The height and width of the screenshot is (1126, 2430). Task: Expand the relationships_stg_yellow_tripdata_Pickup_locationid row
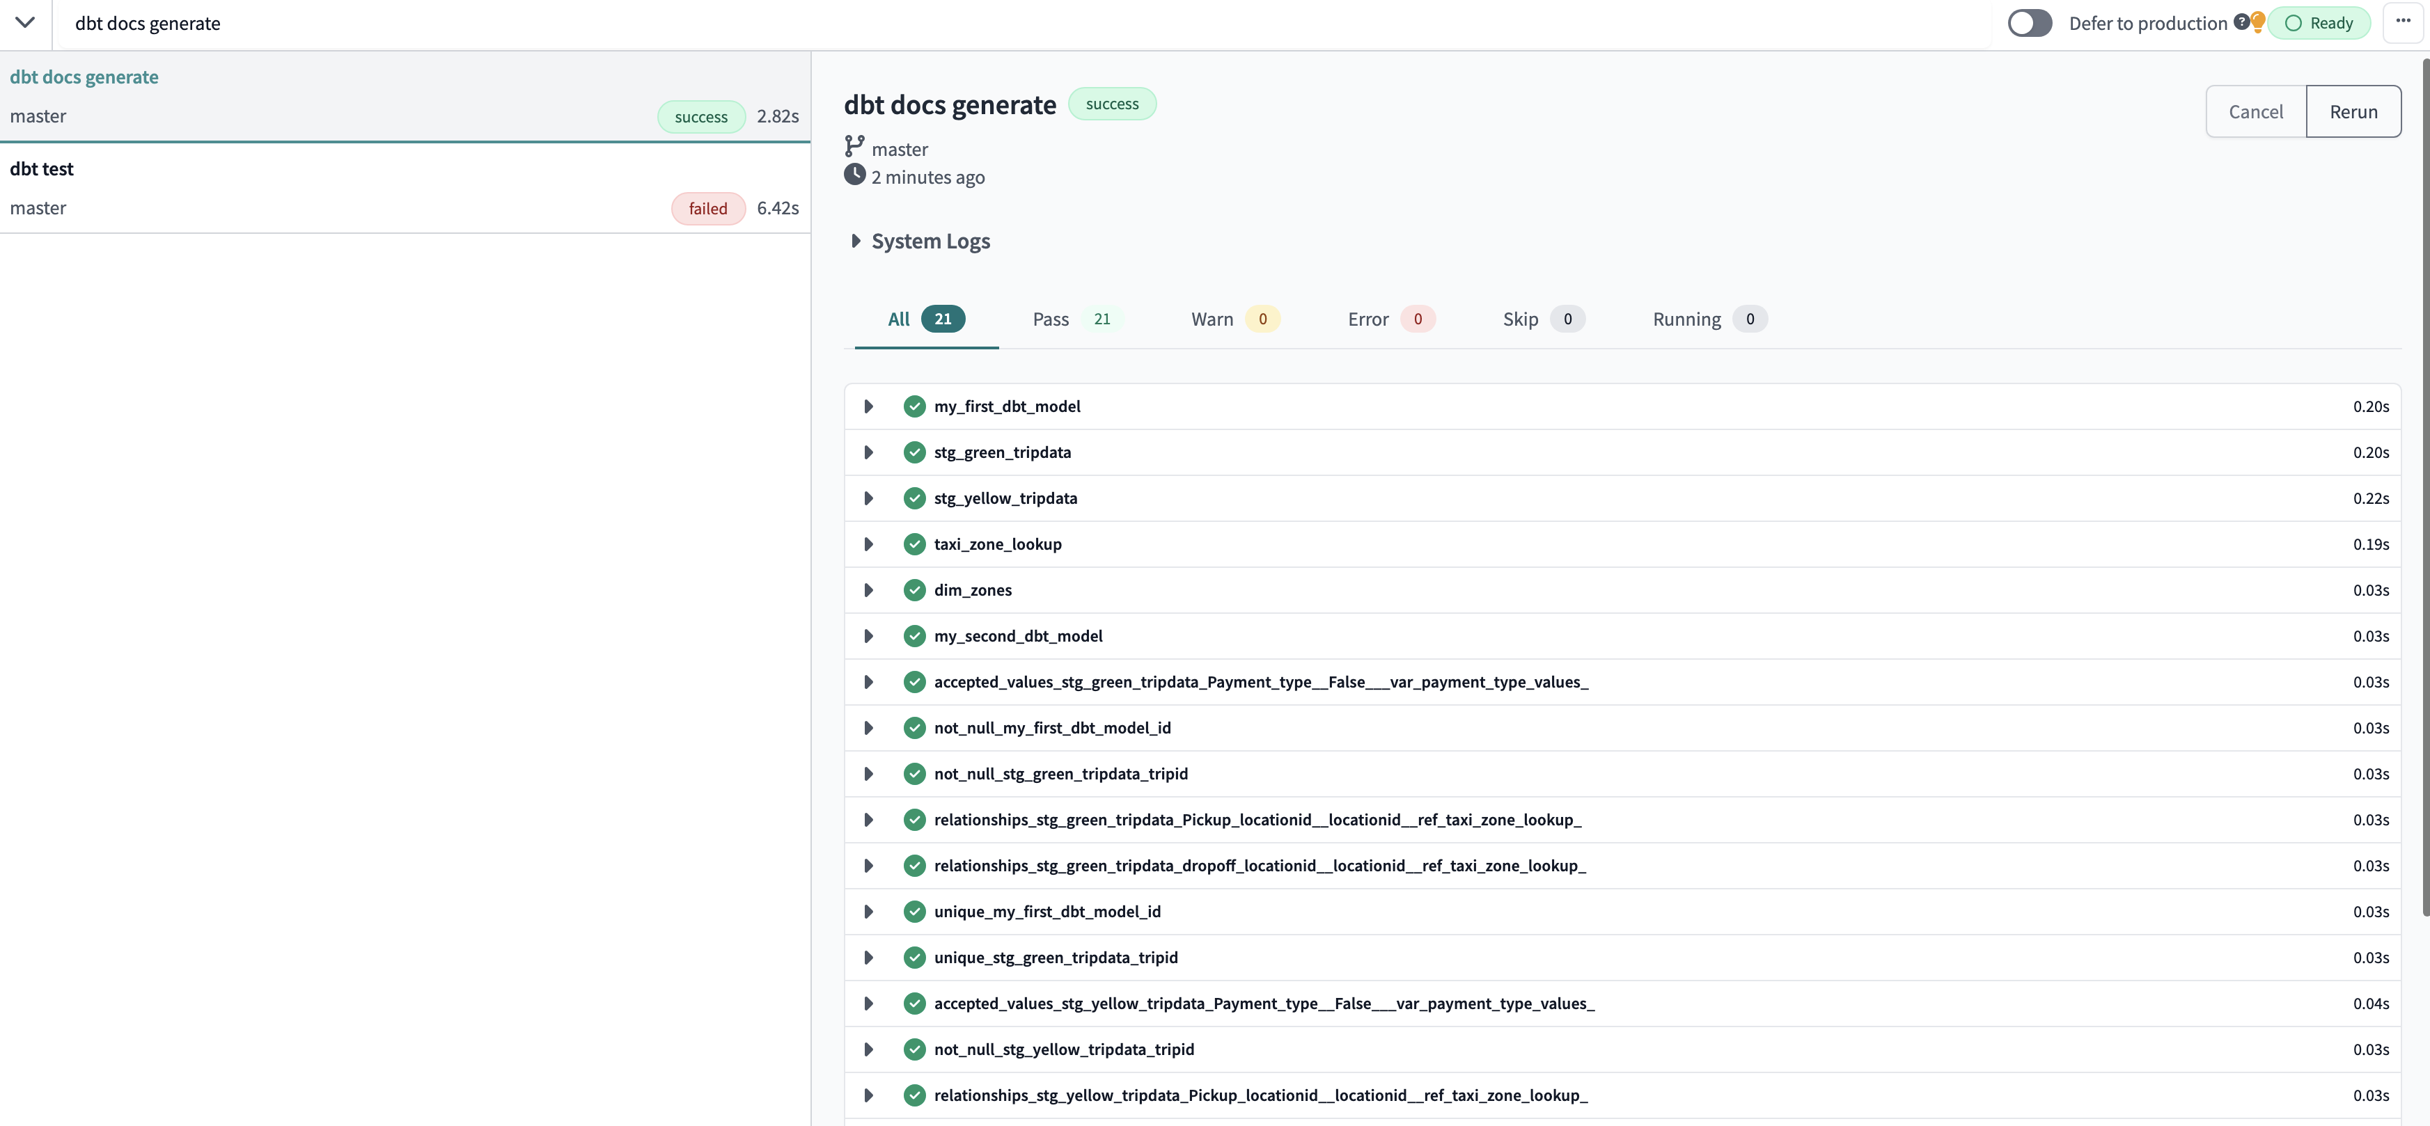pyautogui.click(x=868, y=1095)
